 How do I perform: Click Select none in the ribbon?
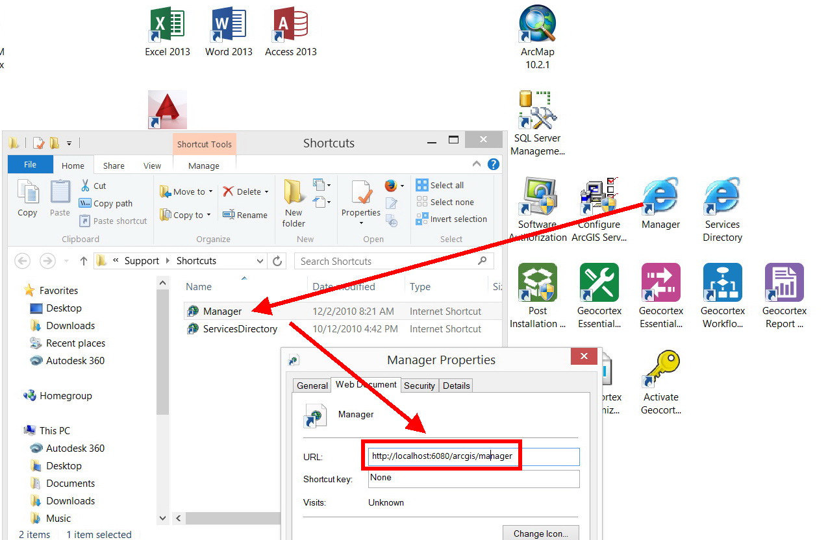445,202
